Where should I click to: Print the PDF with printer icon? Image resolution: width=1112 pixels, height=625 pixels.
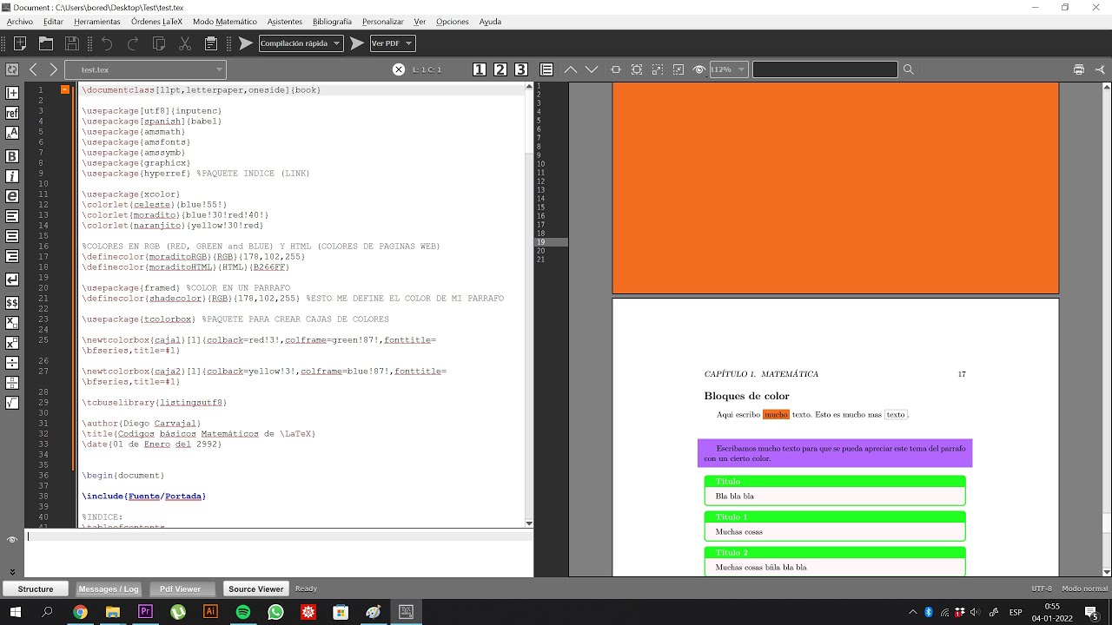coord(1079,69)
